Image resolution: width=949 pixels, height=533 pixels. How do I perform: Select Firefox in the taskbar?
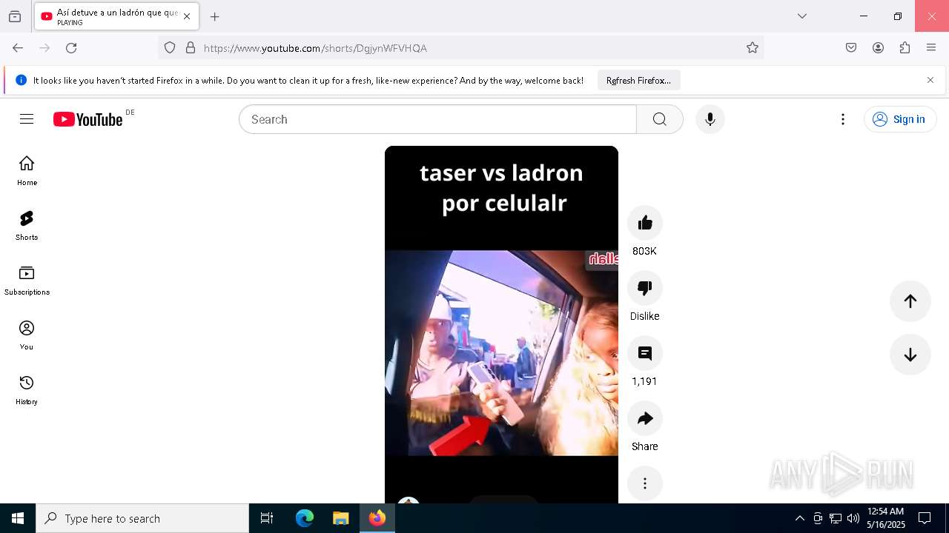tap(377, 518)
